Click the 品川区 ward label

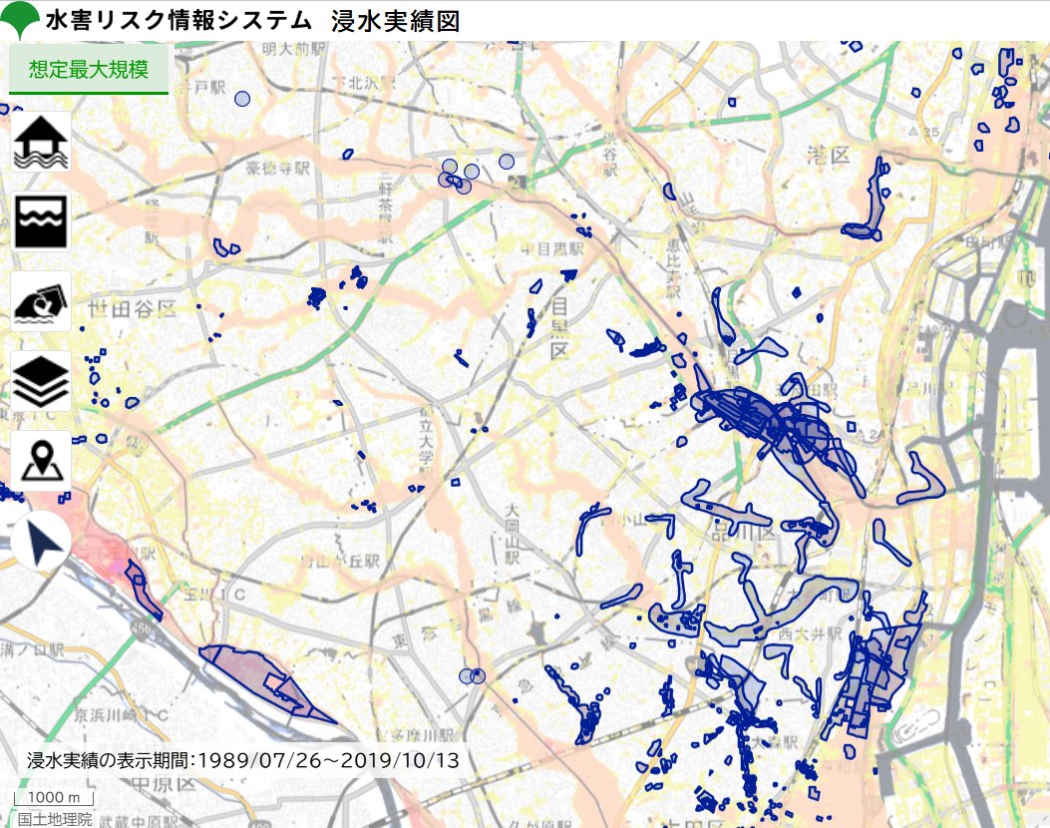[743, 533]
